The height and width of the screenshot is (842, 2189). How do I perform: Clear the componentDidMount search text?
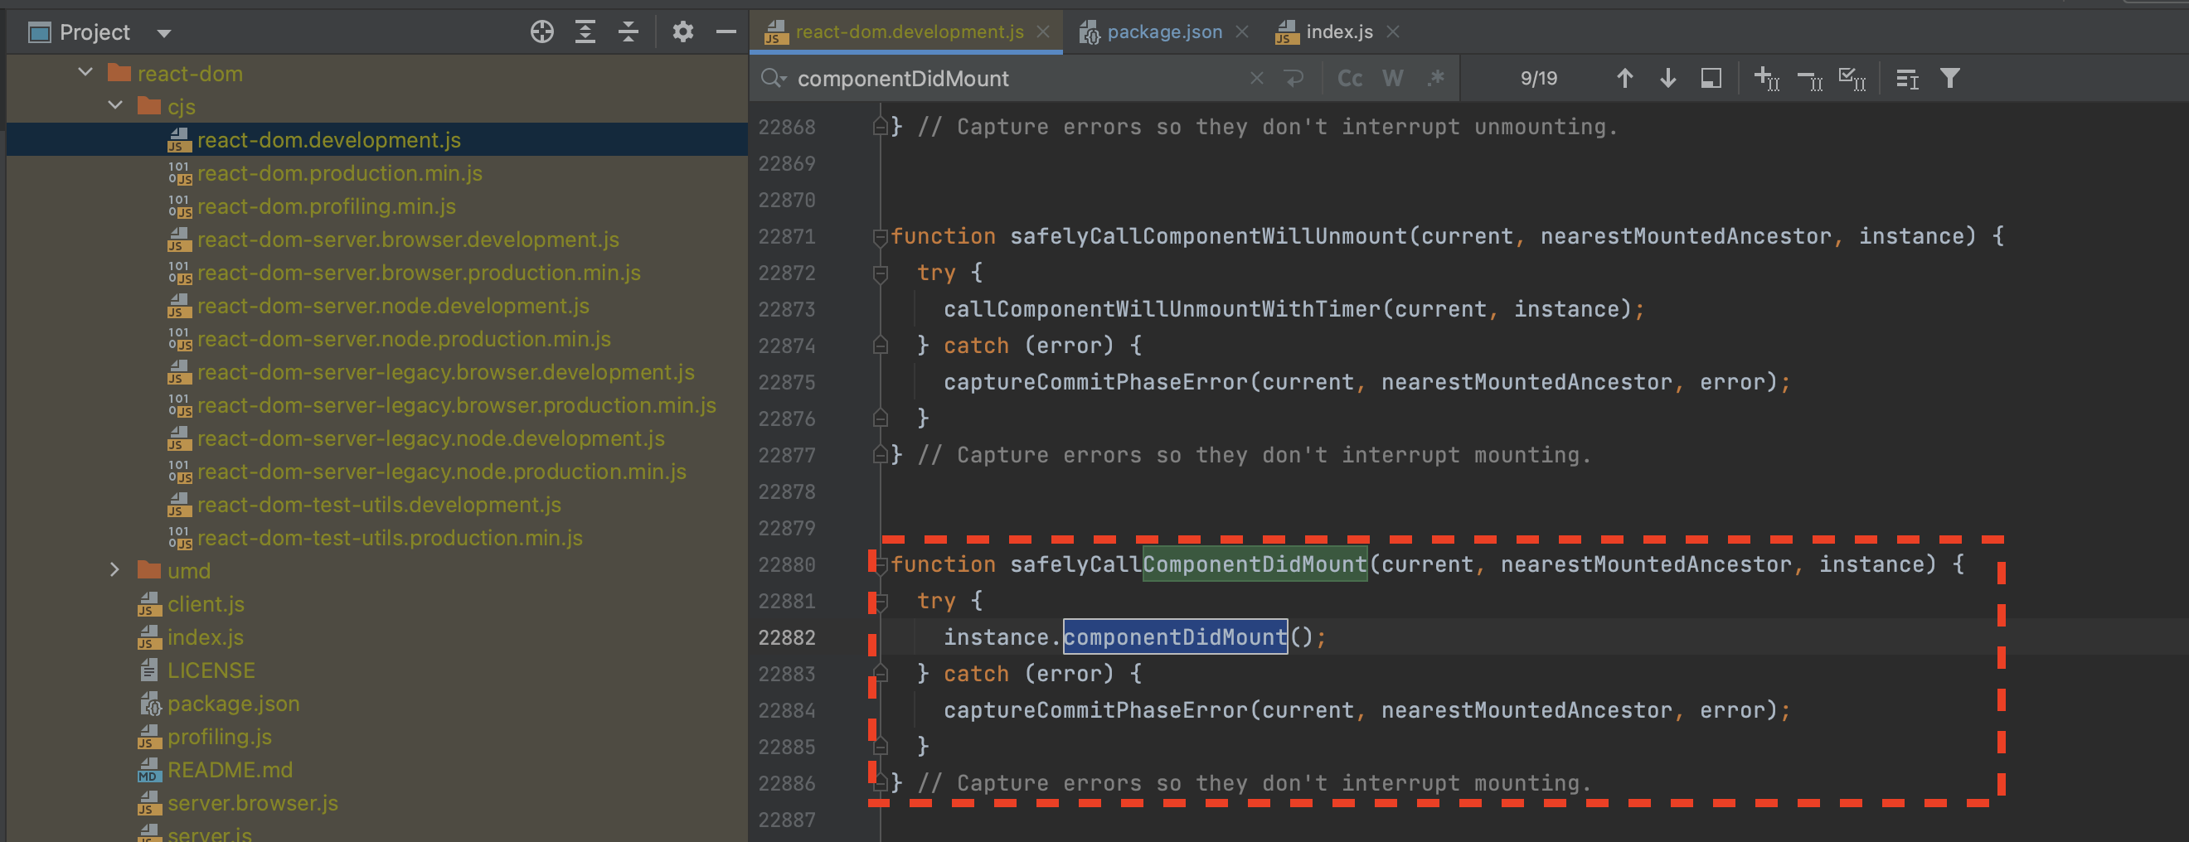point(1257,78)
